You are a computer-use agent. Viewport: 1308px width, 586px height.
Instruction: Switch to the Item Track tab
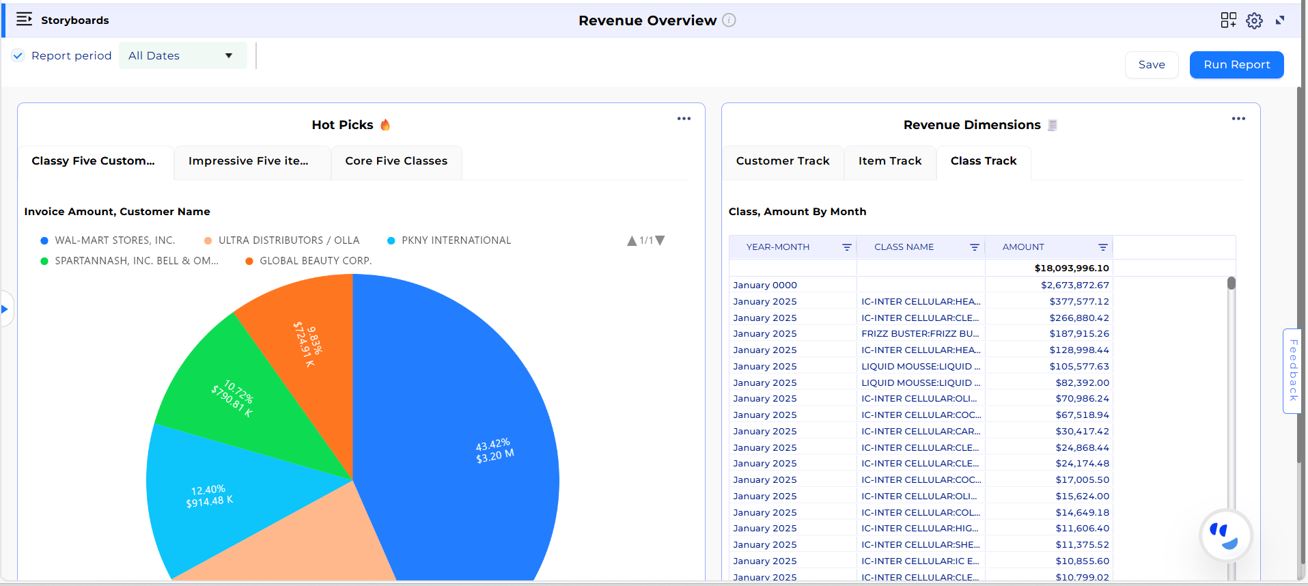pyautogui.click(x=889, y=161)
